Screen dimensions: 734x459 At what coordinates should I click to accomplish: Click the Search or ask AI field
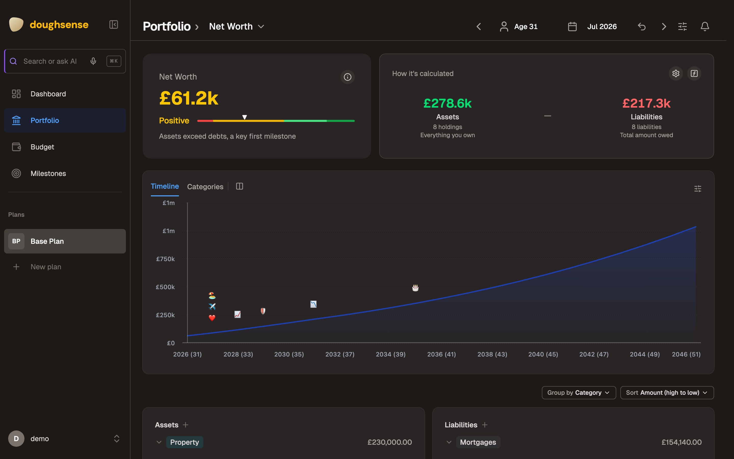pyautogui.click(x=65, y=61)
